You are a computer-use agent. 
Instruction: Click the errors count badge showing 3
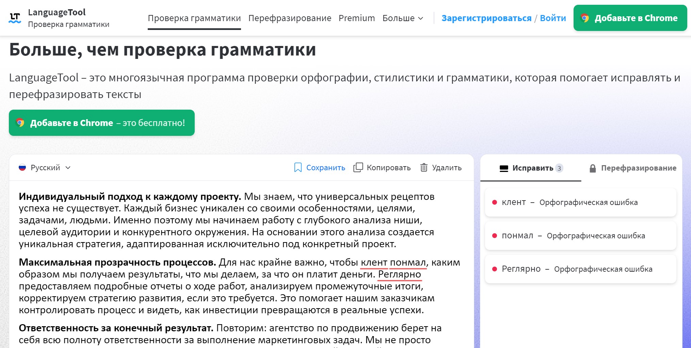[559, 168]
